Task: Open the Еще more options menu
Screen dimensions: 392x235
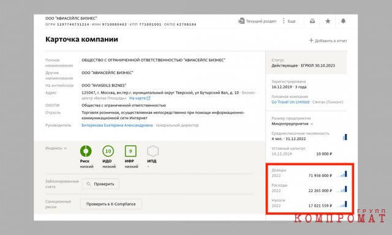Action: 289,21
